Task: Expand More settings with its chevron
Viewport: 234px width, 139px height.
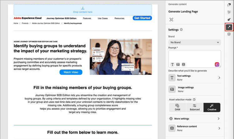Action: point(218,118)
